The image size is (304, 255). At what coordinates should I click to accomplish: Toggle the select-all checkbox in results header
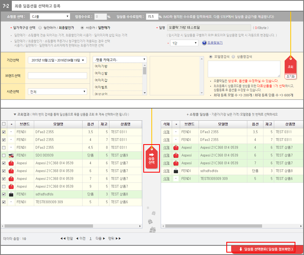pyautogui.click(x=4, y=124)
